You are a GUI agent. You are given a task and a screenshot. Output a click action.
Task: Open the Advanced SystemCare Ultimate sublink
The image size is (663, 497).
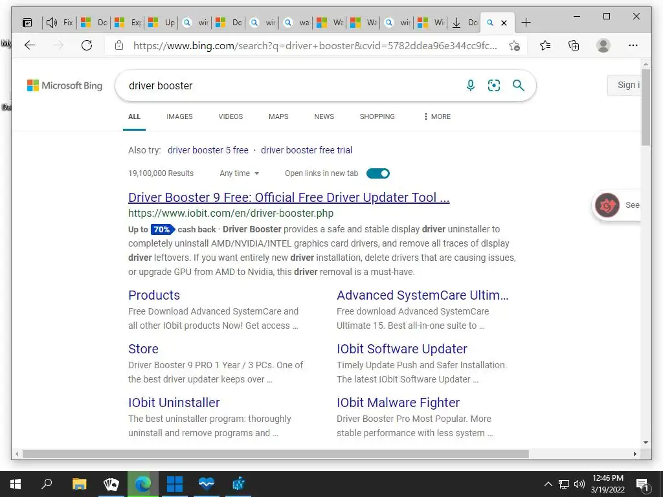click(422, 295)
